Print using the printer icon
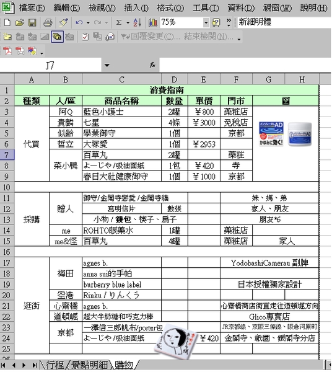 48,23
